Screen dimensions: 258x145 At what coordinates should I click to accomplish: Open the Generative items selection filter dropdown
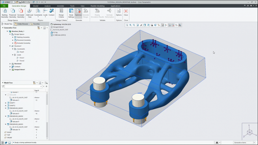(x=244, y=142)
